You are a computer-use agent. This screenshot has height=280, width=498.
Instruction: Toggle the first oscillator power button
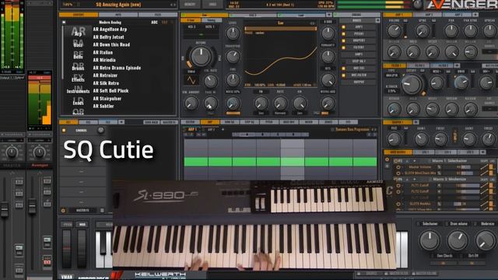pyautogui.click(x=184, y=15)
